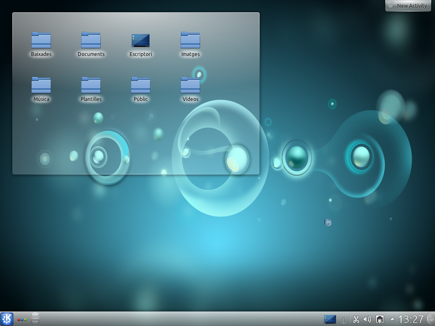Expand hidden system tray icons arrow

tap(392, 319)
